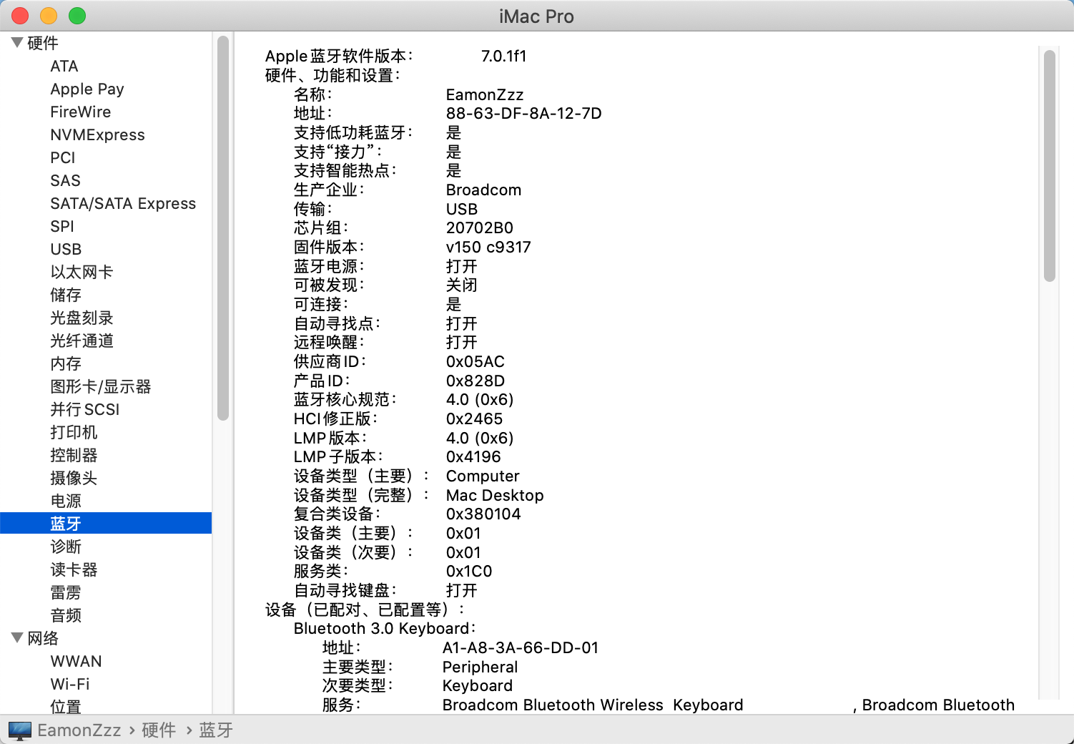Select 雷雳 Thunderbolt in the sidebar

click(66, 592)
